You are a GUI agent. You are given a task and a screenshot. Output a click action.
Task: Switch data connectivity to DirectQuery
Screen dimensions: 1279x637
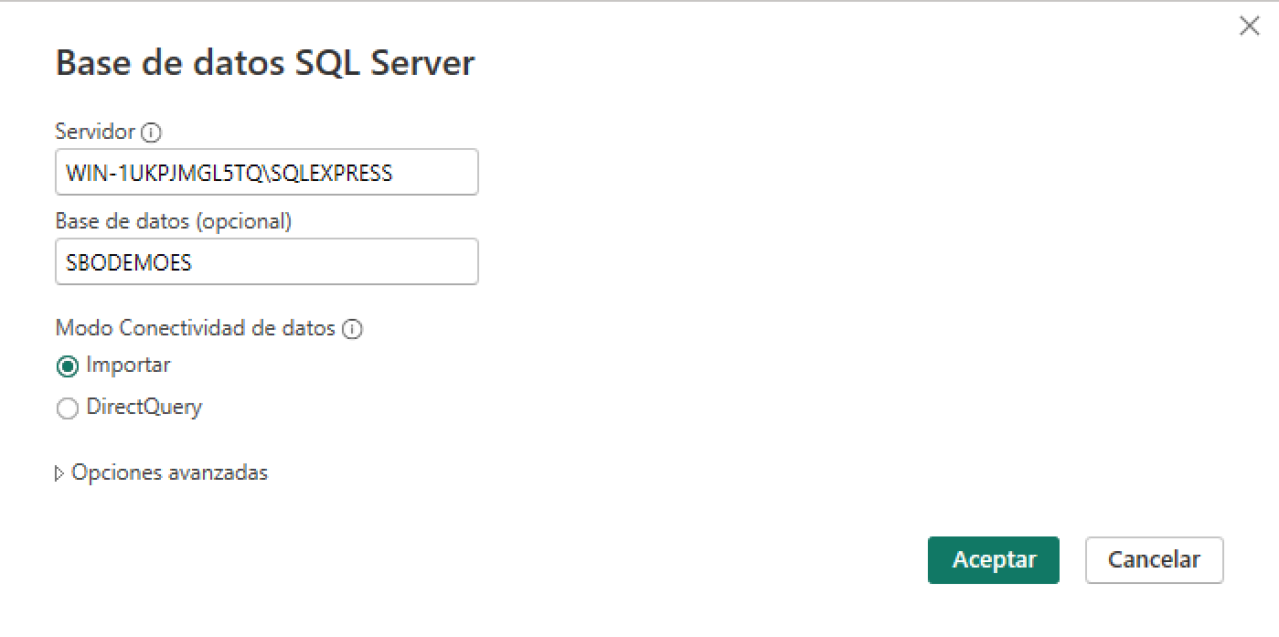tap(66, 408)
